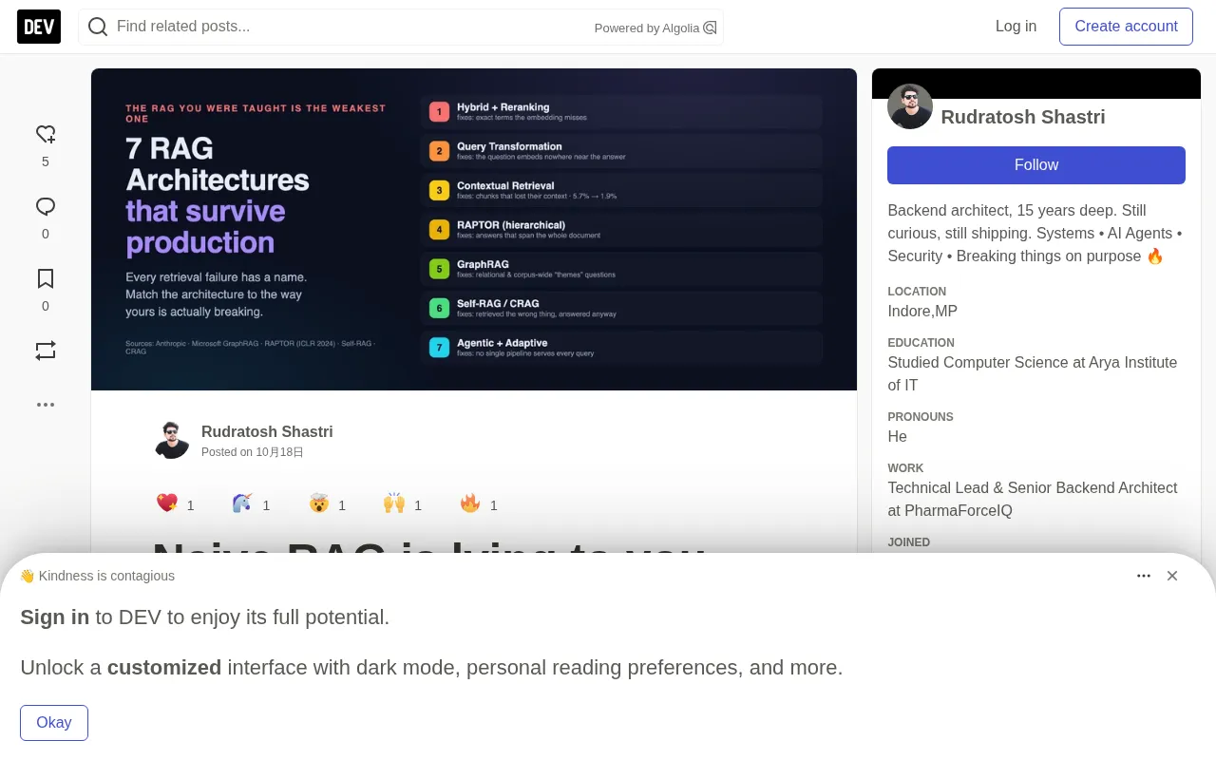Toggle the raised hands emoji reaction
The width and height of the screenshot is (1216, 760).
394,503
